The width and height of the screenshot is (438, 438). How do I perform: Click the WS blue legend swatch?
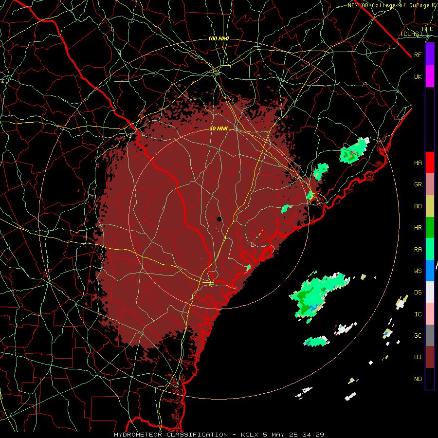[x=430, y=271]
